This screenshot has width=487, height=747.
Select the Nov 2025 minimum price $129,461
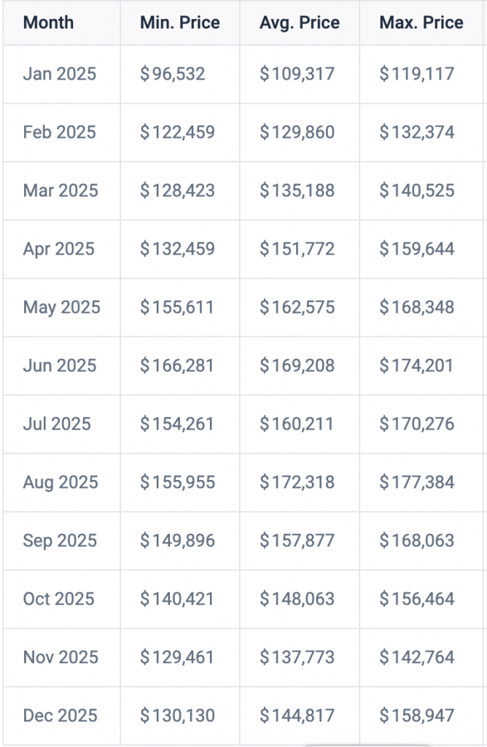tap(177, 657)
